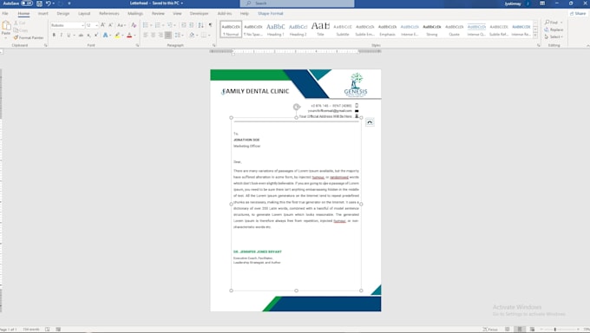The width and height of the screenshot is (590, 333).
Task: Switch to the References tab
Action: (108, 14)
